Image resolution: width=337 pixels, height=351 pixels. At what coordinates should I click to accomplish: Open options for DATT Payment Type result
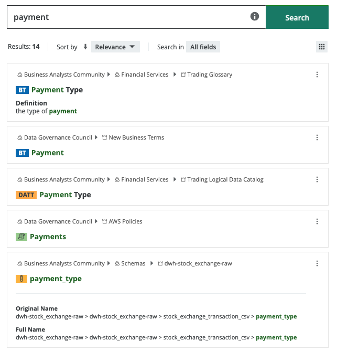317,179
